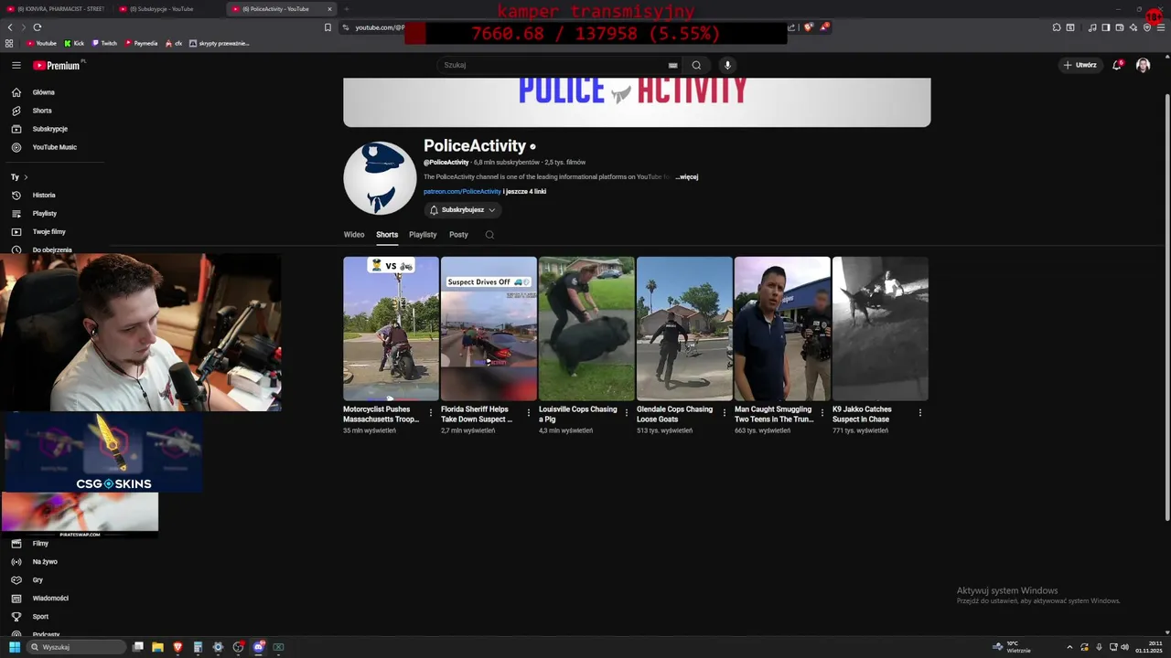This screenshot has height=658, width=1171.
Task: Open YouTube notifications bell
Action: click(1117, 65)
